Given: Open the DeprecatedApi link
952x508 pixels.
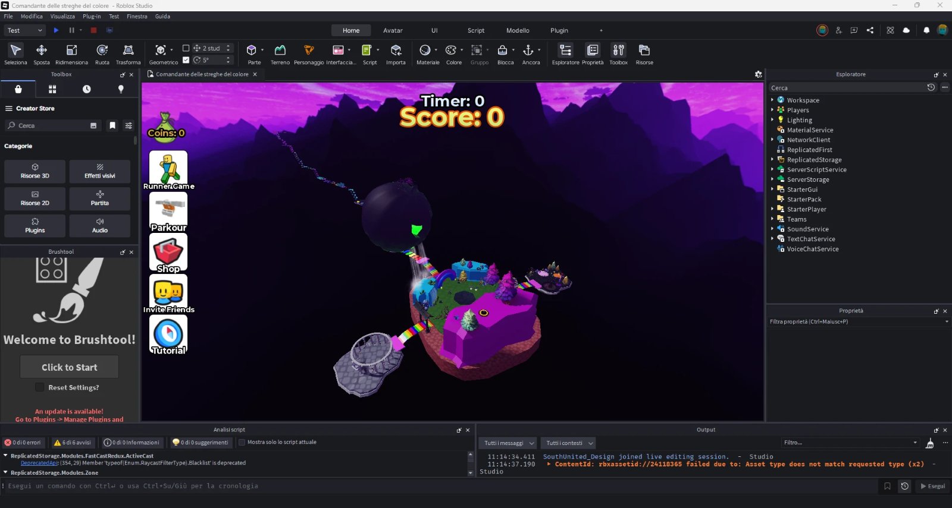Looking at the screenshot, I should point(39,463).
